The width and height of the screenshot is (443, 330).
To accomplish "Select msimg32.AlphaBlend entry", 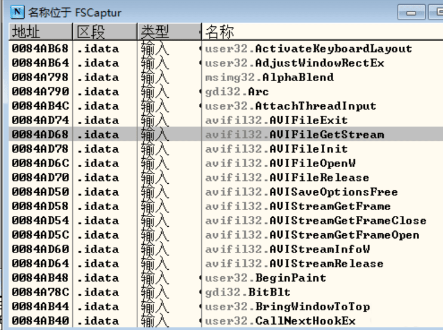I will (x=269, y=78).
